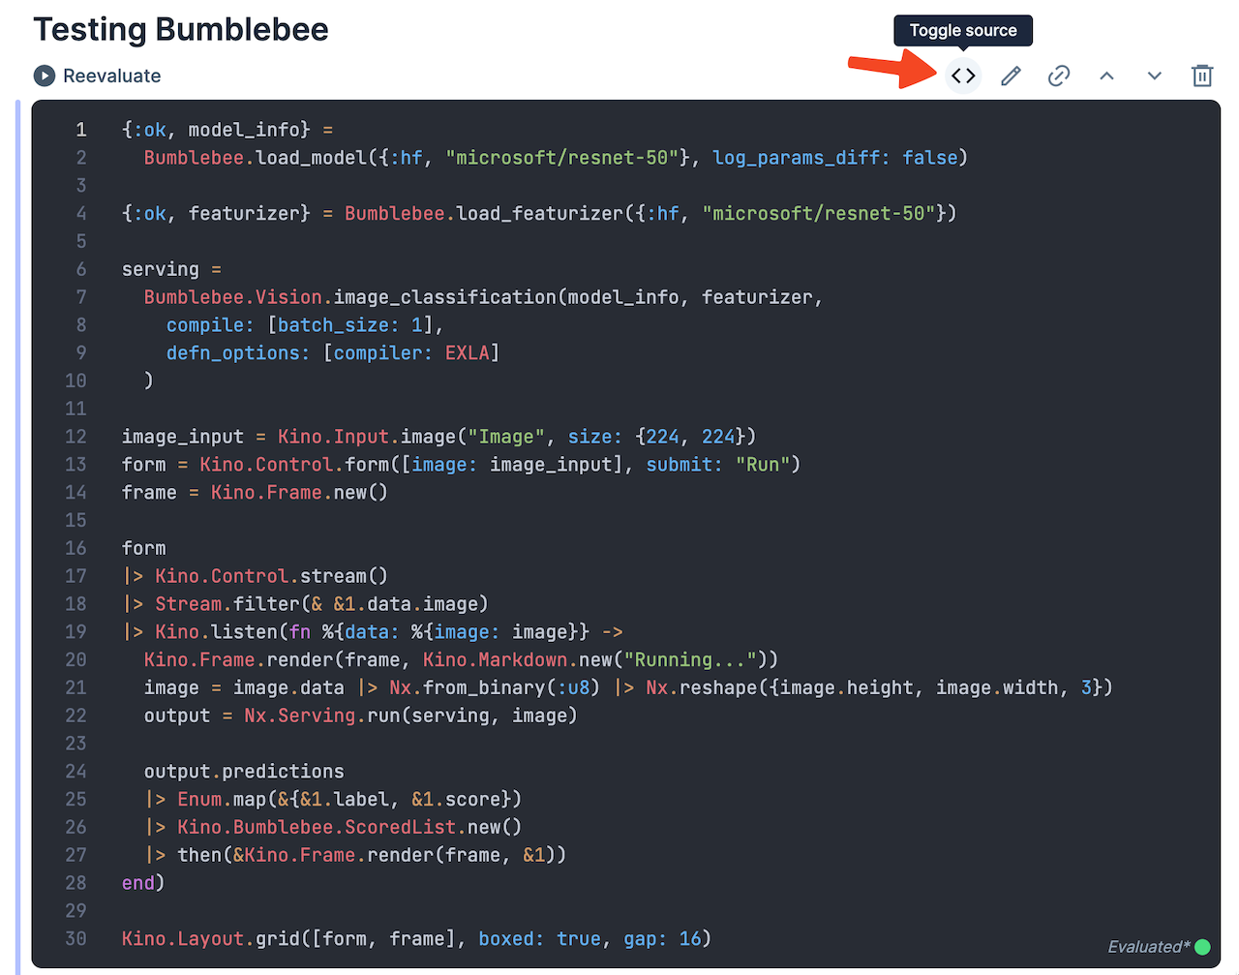Collapse the cell using the up arrow

[x=1106, y=75]
